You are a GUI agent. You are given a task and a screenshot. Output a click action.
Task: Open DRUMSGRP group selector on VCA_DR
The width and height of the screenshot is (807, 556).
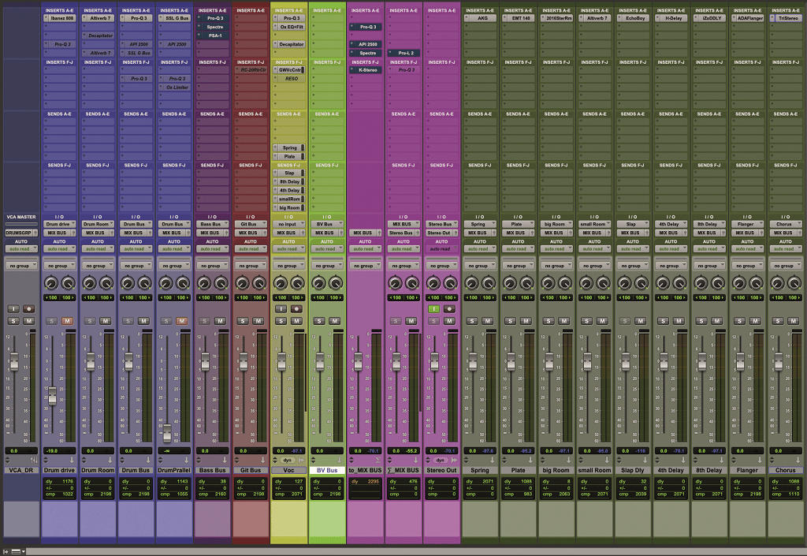point(21,233)
